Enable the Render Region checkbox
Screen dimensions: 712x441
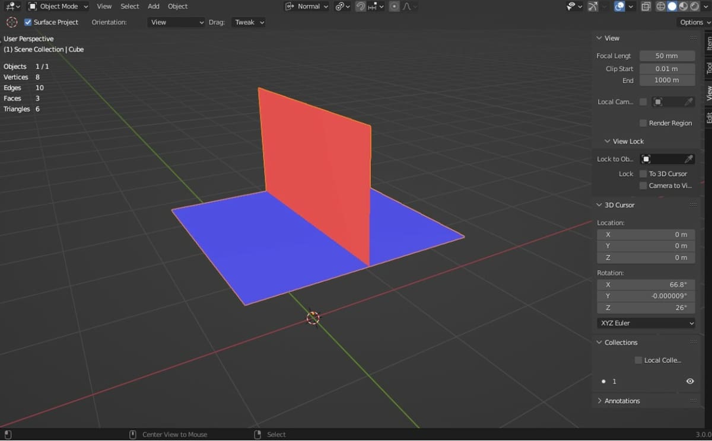643,123
